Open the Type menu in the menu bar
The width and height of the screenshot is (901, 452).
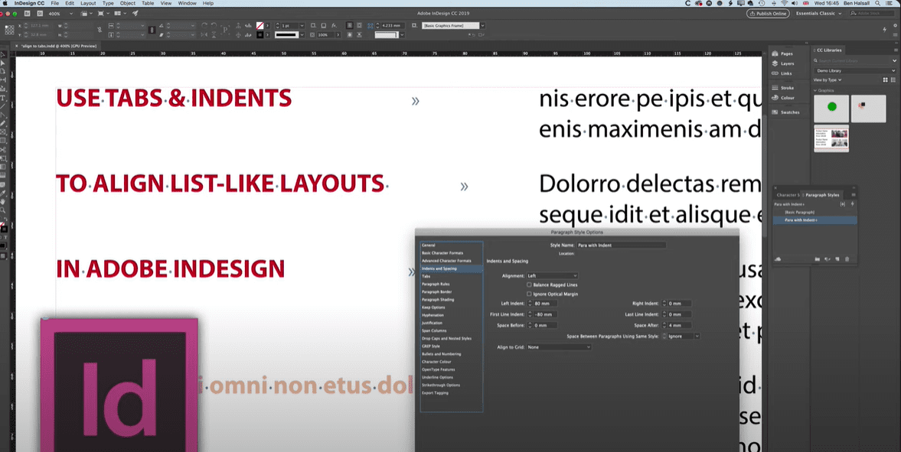point(107,3)
